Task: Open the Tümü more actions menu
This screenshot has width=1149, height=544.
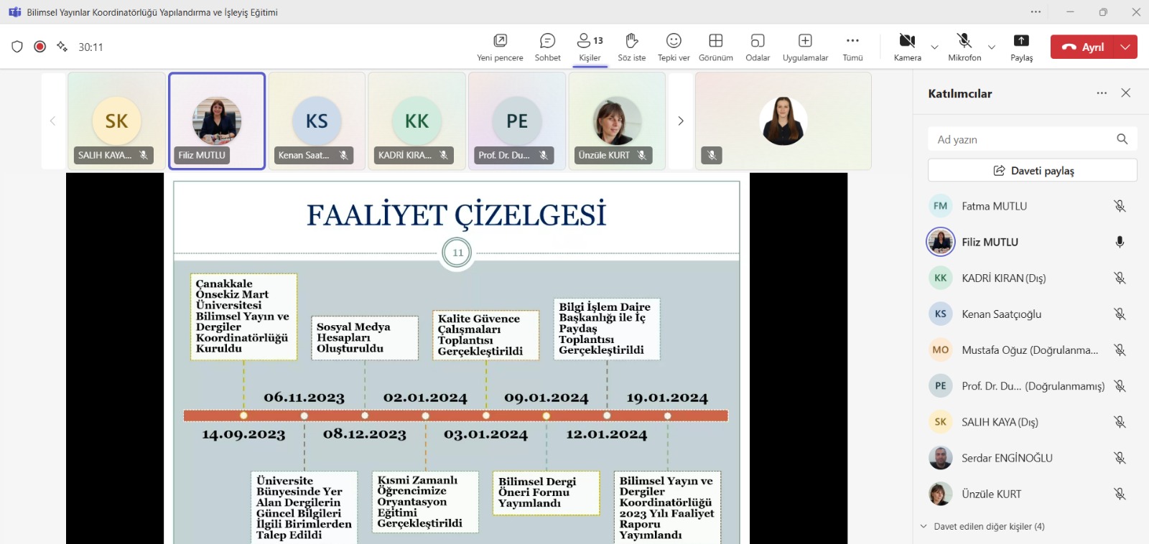Action: [x=852, y=47]
